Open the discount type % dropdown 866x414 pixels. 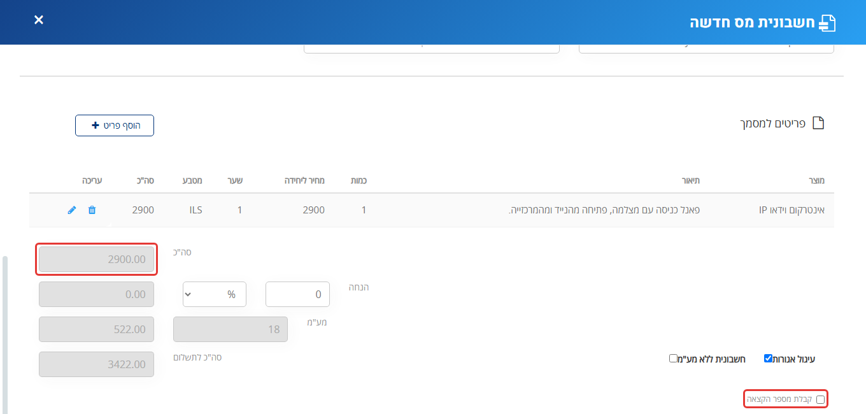[x=215, y=294]
